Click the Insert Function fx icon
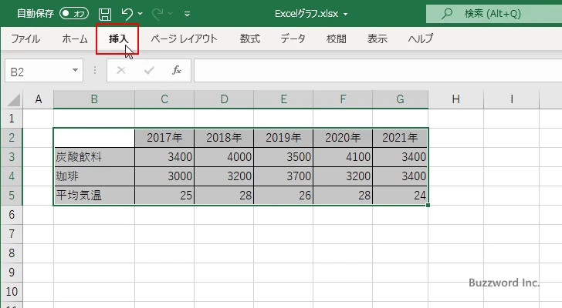The image size is (562, 308). [x=177, y=70]
